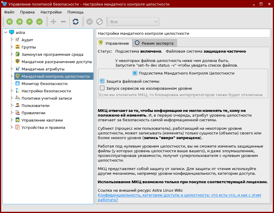Collapse the astra root node
The width and height of the screenshot is (274, 213).
[x=6, y=32]
